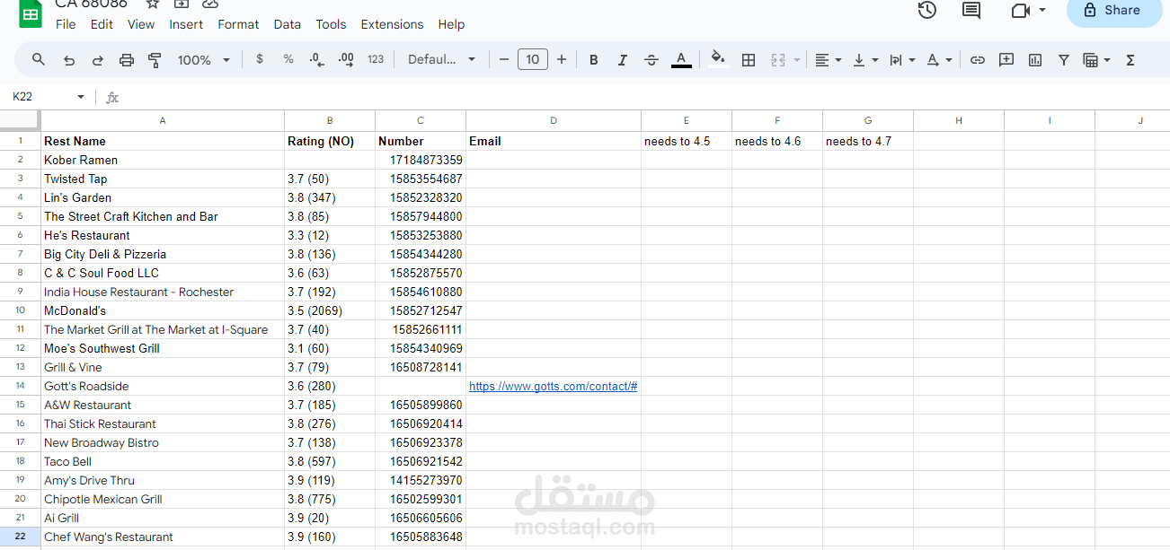This screenshot has width=1170, height=550.
Task: Toggle bold formatting
Action: [594, 60]
